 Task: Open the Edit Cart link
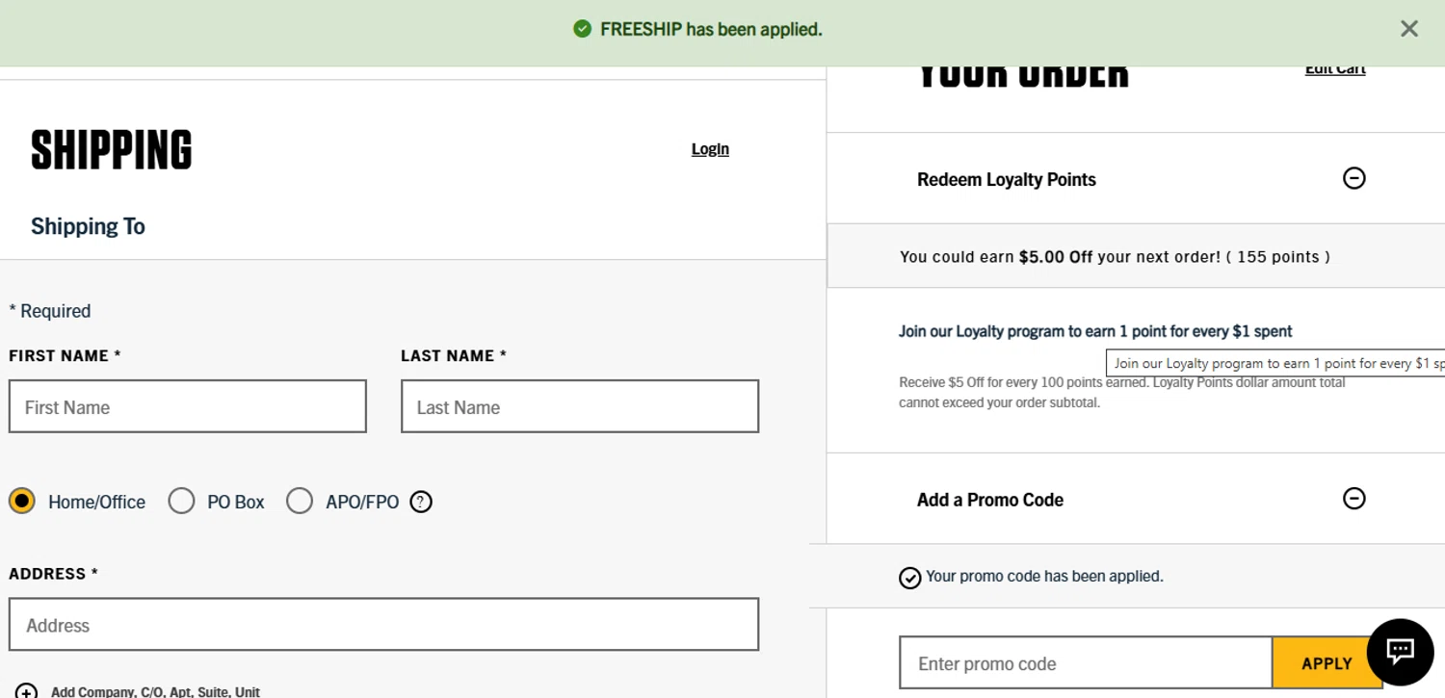pyautogui.click(x=1335, y=69)
